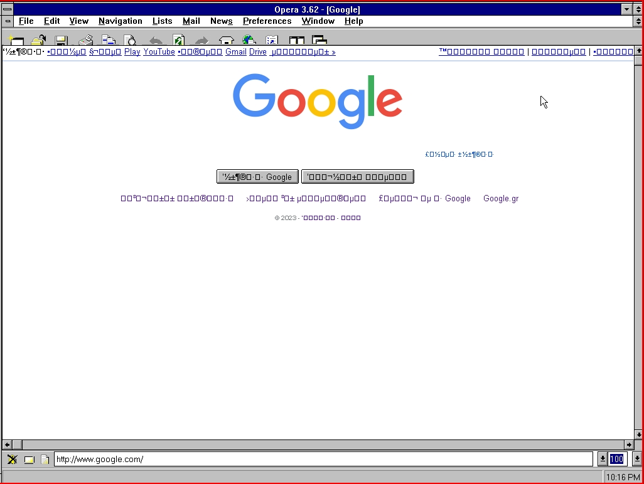The image size is (644, 484).
Task: Click the horizontal scrollbar thumb
Action: (17, 445)
